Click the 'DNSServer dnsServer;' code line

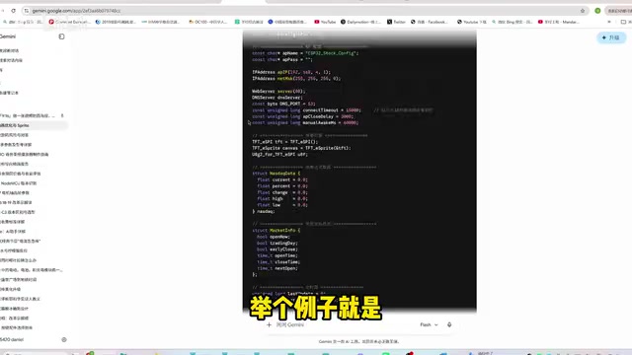pyautogui.click(x=276, y=98)
